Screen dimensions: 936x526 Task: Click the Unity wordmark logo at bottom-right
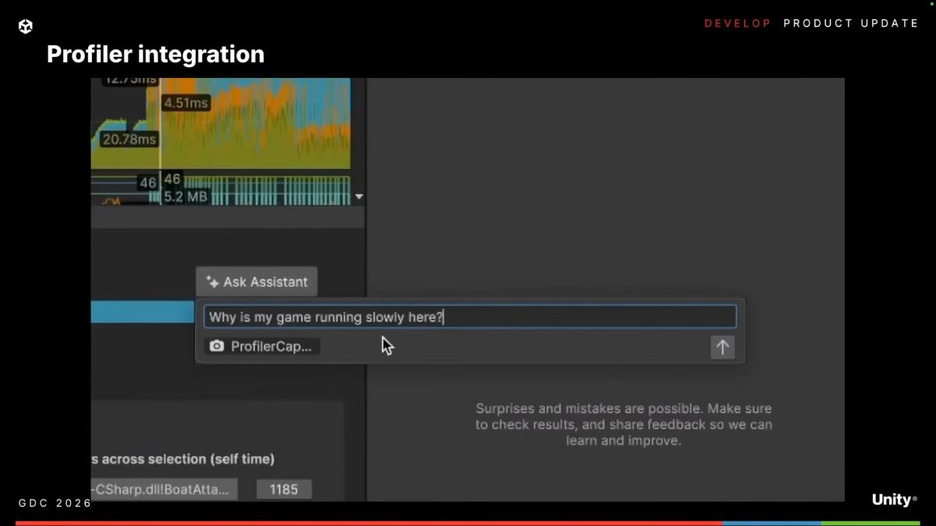pos(894,500)
